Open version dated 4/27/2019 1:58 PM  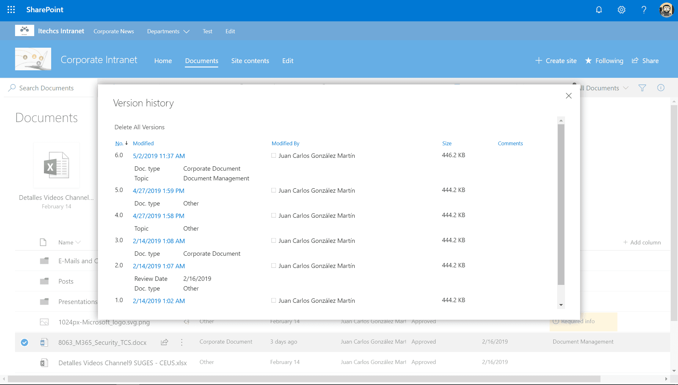coord(159,216)
